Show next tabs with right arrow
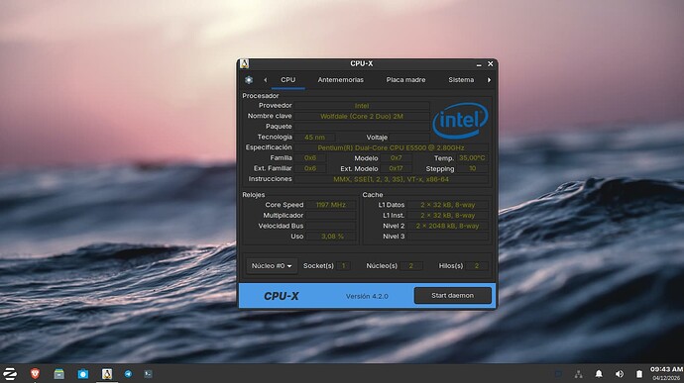This screenshot has width=684, height=383. (489, 80)
